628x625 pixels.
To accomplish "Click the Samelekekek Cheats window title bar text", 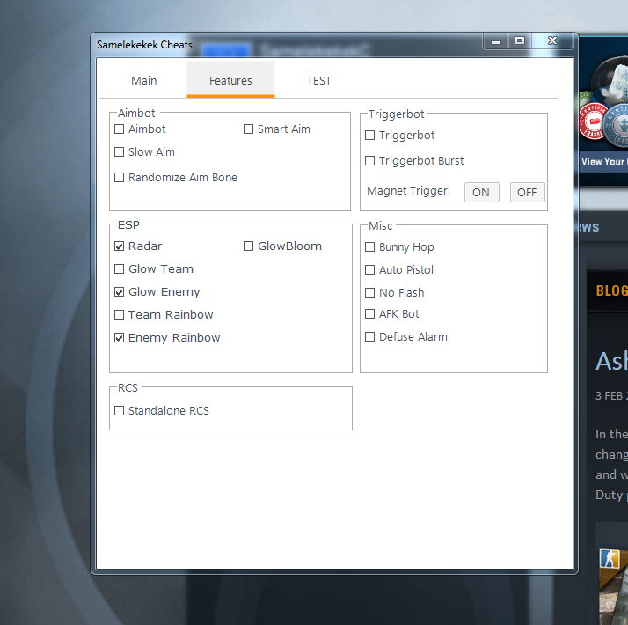I will pyautogui.click(x=144, y=45).
